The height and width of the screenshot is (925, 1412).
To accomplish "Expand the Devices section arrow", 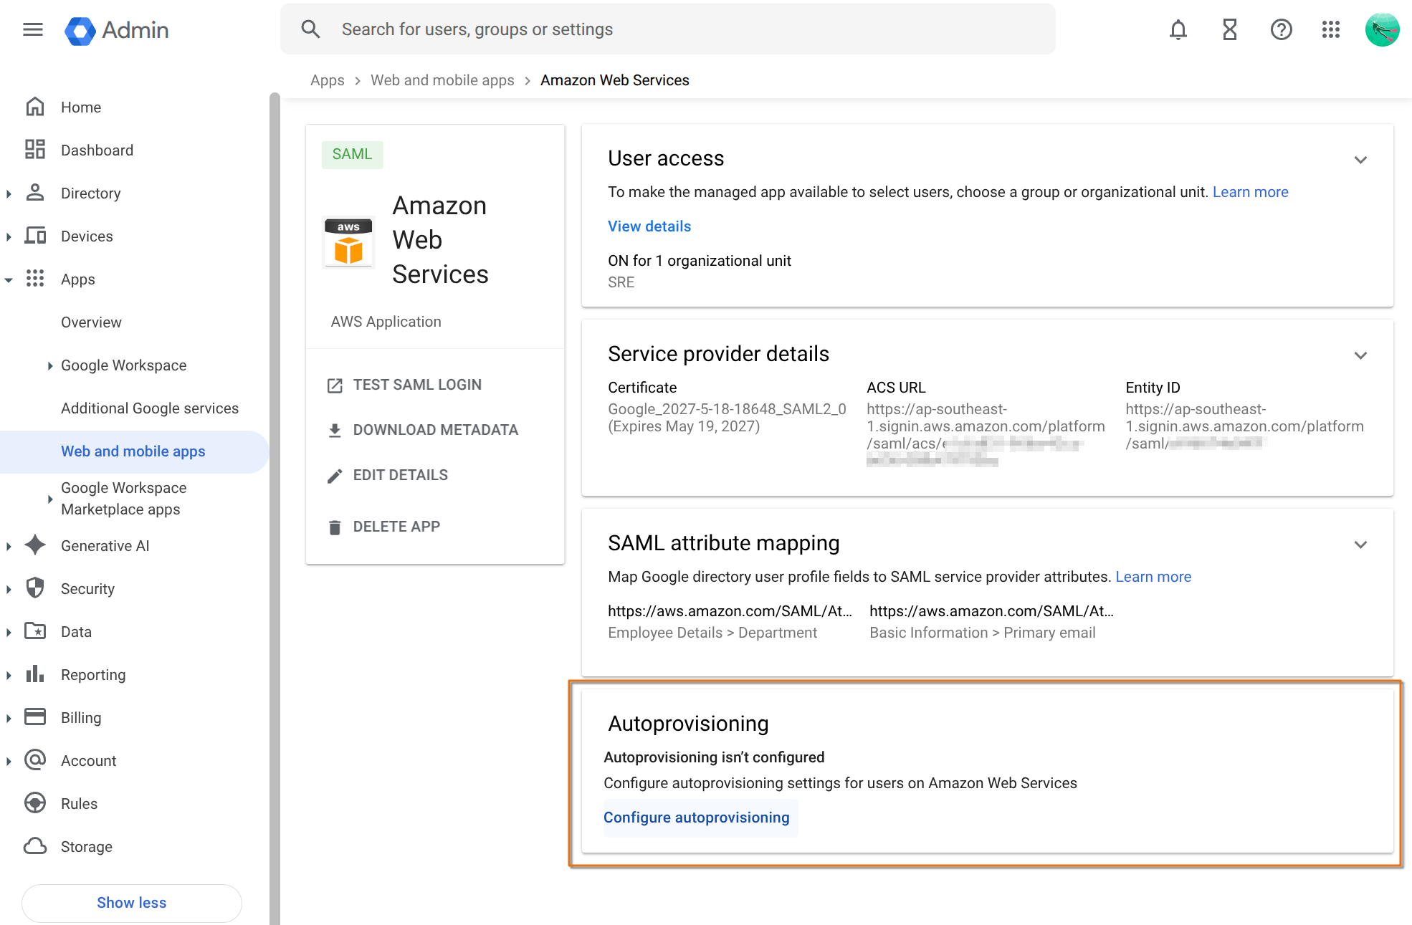I will pyautogui.click(x=9, y=236).
